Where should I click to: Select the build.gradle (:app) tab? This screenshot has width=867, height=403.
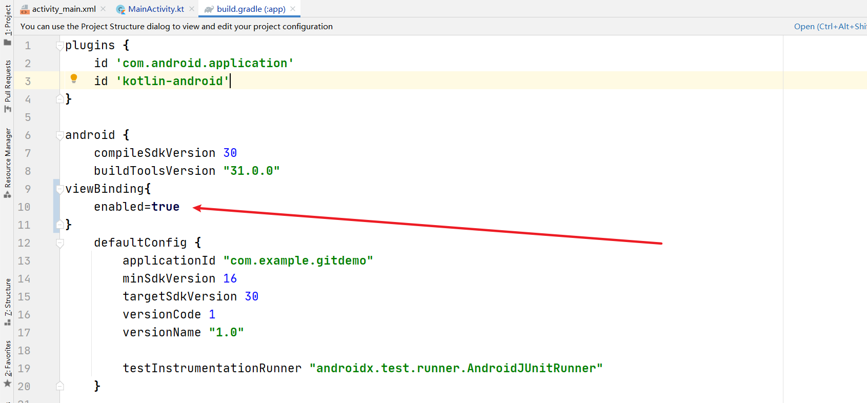tap(245, 9)
